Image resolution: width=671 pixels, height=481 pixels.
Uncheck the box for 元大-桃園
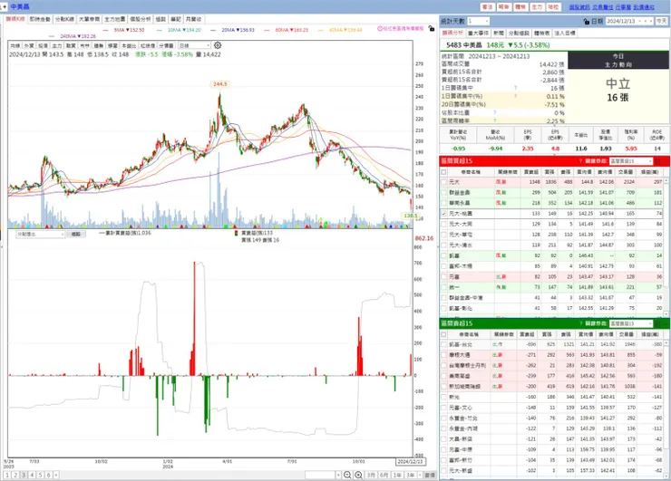click(x=443, y=214)
